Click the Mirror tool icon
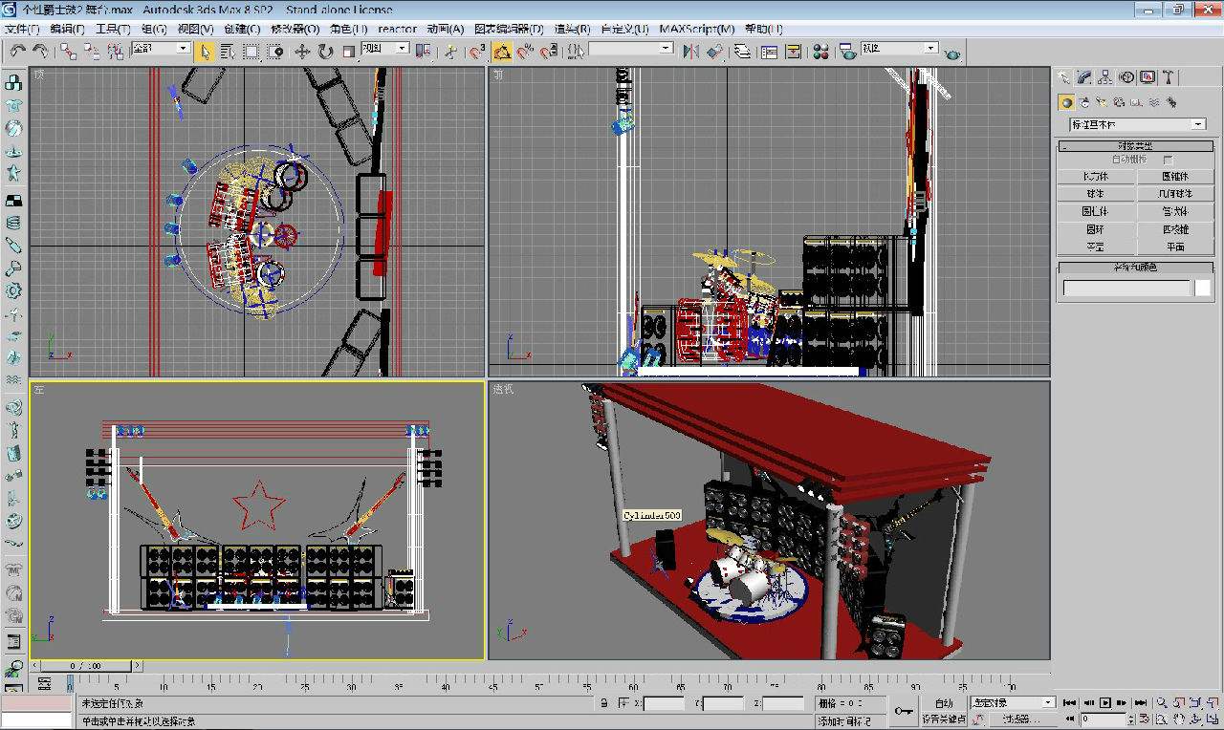1224x730 pixels. click(x=691, y=52)
